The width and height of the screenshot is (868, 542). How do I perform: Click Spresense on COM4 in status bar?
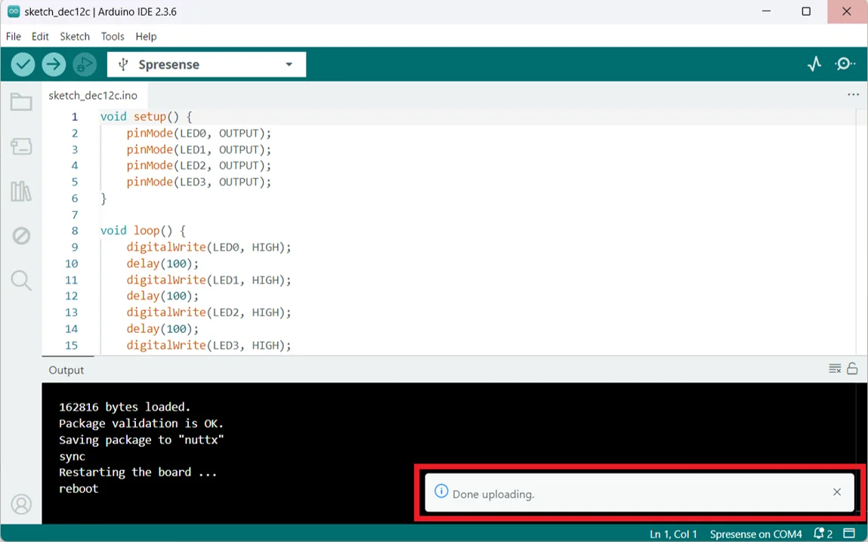tap(755, 534)
